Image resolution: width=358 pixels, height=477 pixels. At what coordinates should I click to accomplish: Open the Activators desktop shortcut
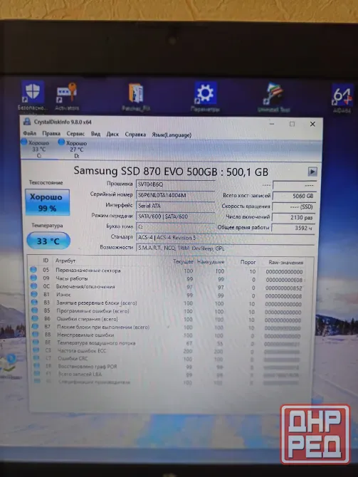[x=67, y=98]
